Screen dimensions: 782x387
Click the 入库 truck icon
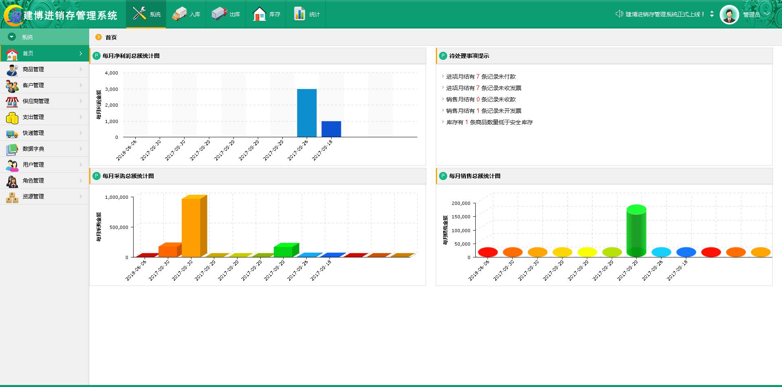pyautogui.click(x=179, y=14)
